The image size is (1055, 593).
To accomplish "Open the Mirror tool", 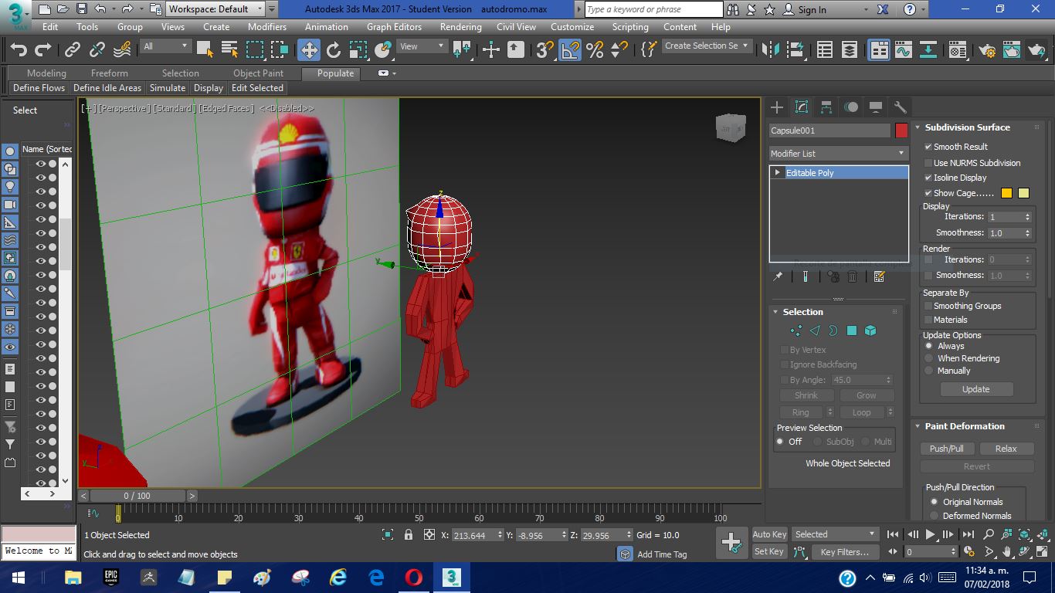I will [771, 50].
